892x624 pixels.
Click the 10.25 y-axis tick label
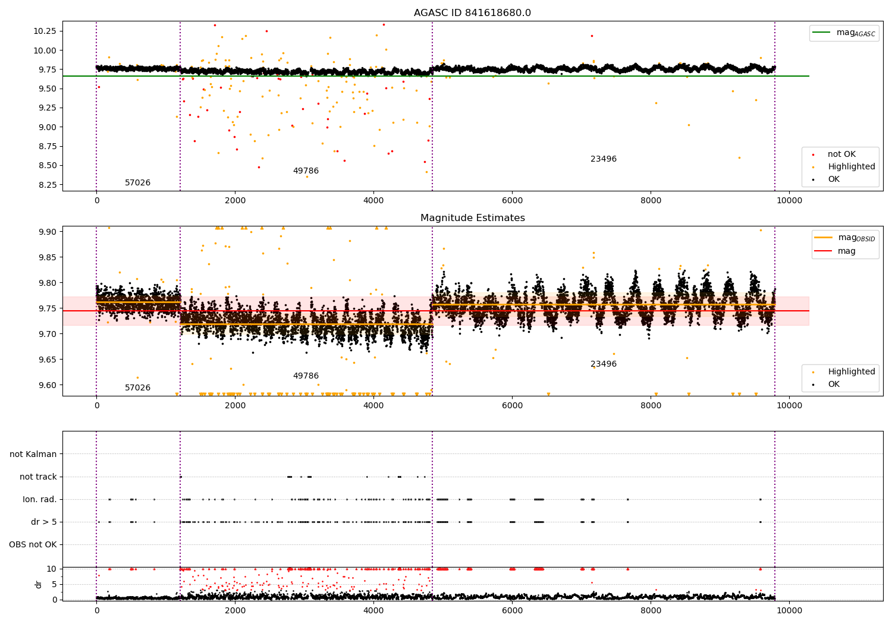click(x=45, y=31)
